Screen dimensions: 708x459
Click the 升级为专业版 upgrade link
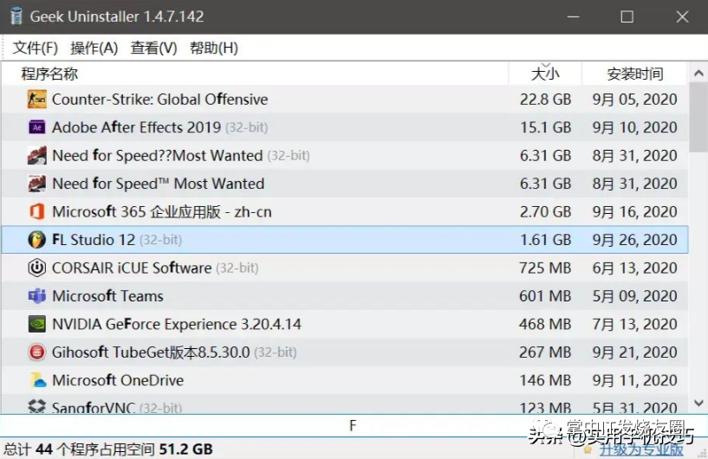point(641,449)
